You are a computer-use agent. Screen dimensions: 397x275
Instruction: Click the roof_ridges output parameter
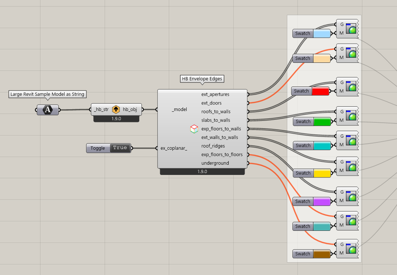coord(213,146)
